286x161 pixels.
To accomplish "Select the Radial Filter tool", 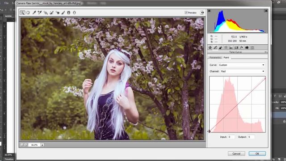I will click(74, 13).
